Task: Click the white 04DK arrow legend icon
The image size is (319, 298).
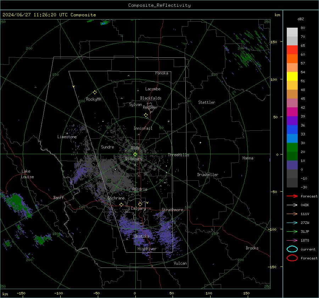Action: tap(292, 205)
